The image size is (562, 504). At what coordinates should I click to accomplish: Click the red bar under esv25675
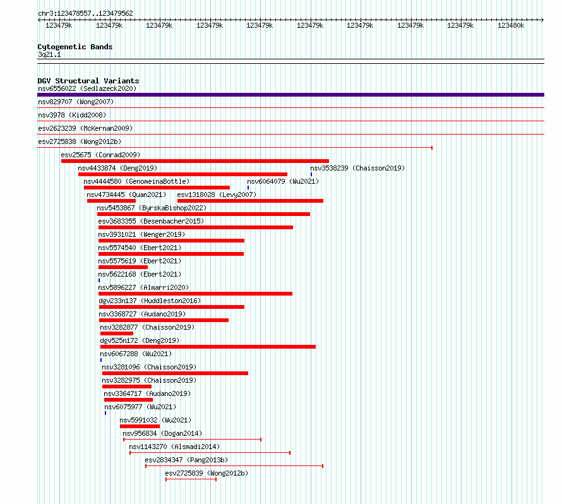click(x=195, y=161)
